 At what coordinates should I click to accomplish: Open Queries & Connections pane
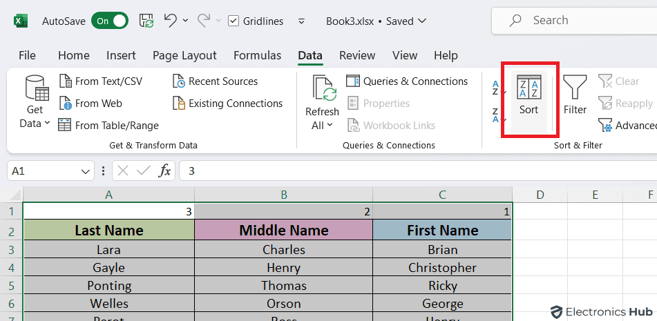pyautogui.click(x=408, y=81)
